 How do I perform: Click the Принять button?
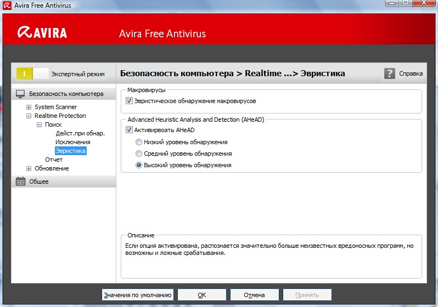tap(307, 295)
